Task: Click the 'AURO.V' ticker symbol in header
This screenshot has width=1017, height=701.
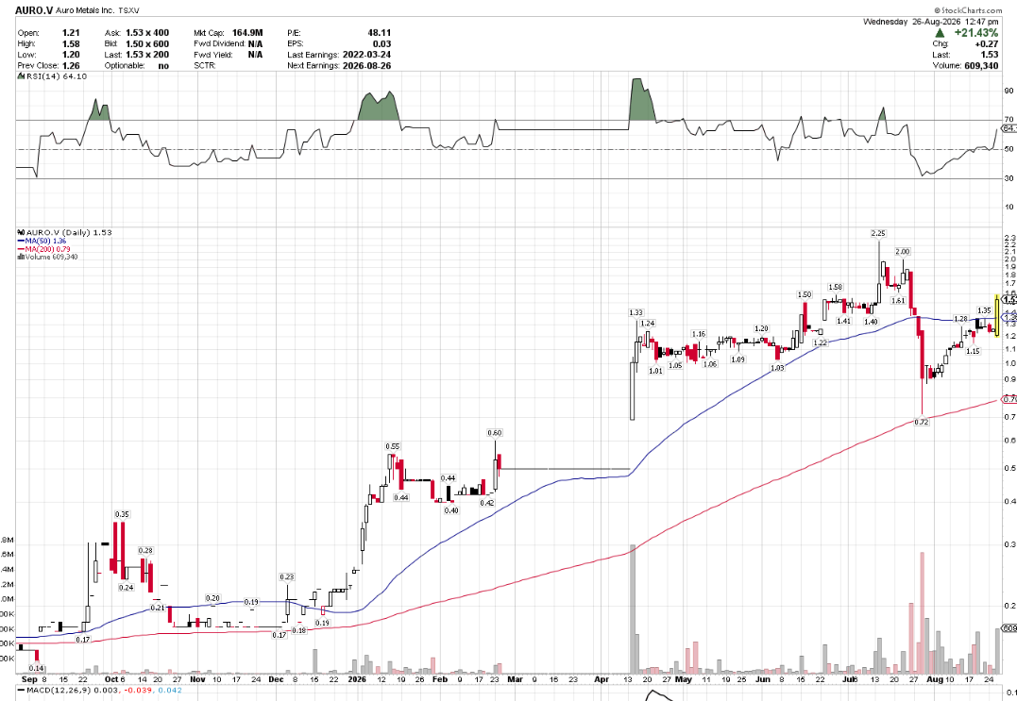Action: pyautogui.click(x=33, y=10)
